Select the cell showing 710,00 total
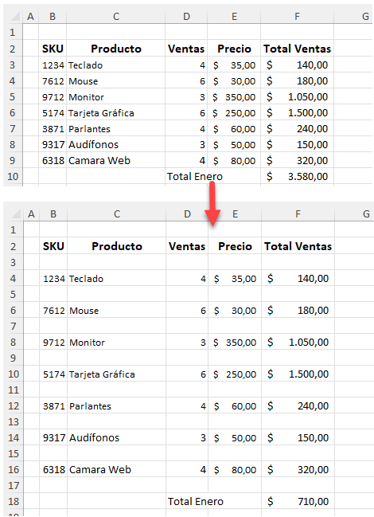The height and width of the screenshot is (517, 374). [298, 502]
